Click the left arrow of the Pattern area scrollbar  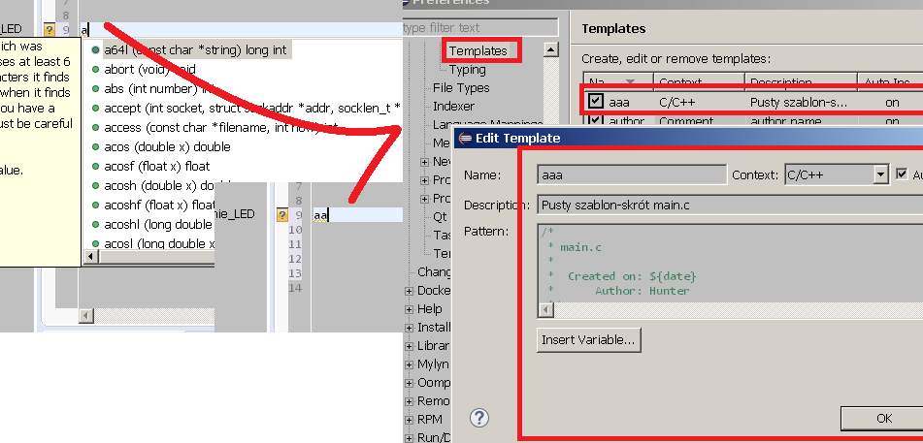tap(545, 310)
